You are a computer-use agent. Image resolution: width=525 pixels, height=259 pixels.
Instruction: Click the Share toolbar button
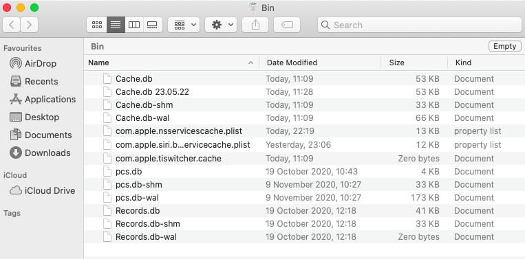pos(255,25)
